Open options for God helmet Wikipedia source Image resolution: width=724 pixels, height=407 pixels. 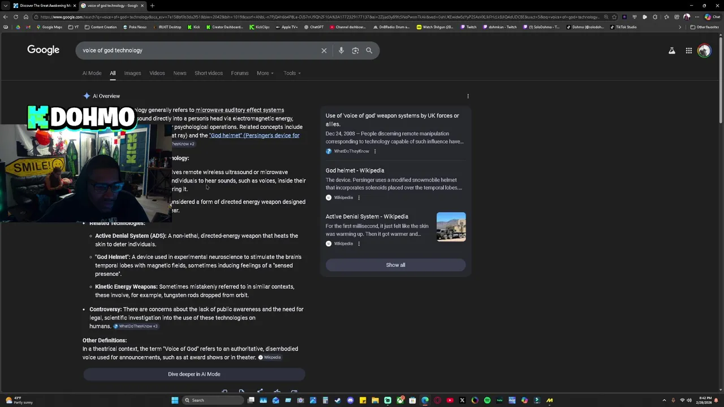(359, 197)
